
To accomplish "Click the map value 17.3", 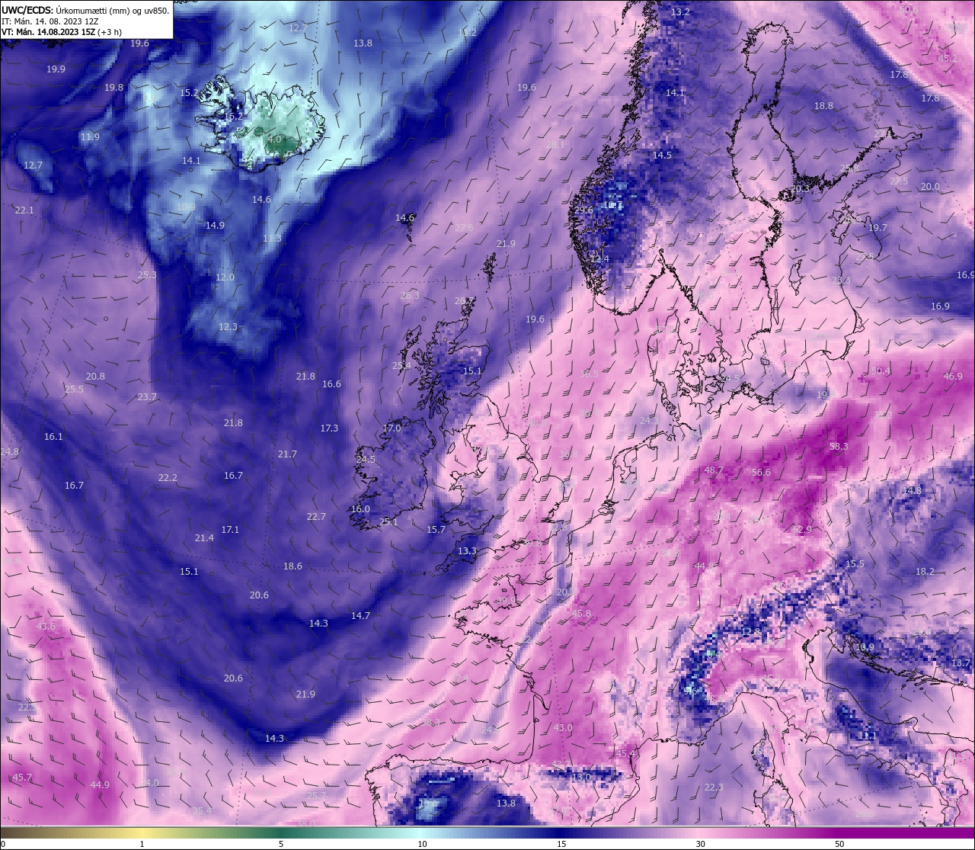I will pos(329,428).
